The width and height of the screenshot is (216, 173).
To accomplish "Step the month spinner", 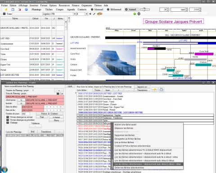I will pyautogui.click(x=186, y=9).
